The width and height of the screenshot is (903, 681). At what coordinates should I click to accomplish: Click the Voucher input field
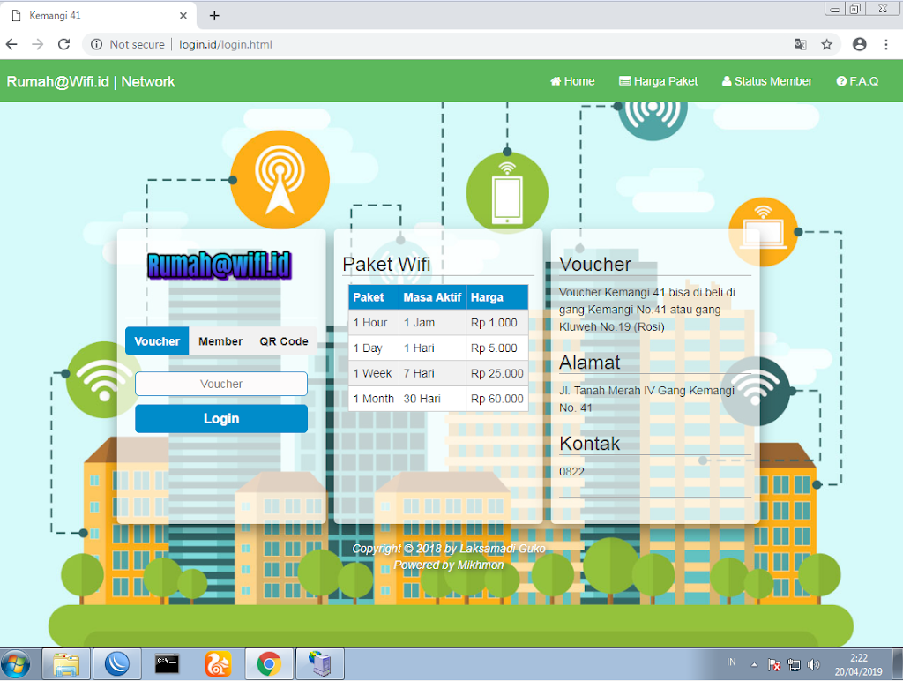point(221,384)
